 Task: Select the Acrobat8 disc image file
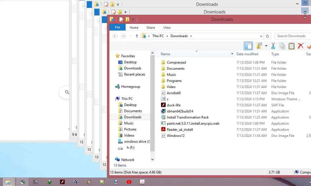pyautogui.click(x=173, y=93)
